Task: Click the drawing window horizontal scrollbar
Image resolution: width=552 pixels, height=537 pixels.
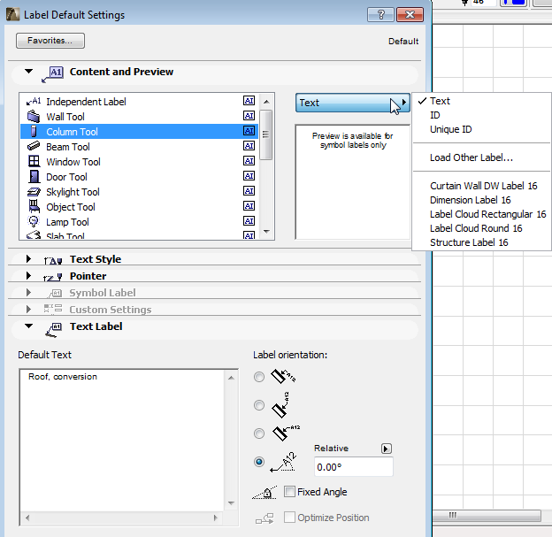Action: click(487, 516)
